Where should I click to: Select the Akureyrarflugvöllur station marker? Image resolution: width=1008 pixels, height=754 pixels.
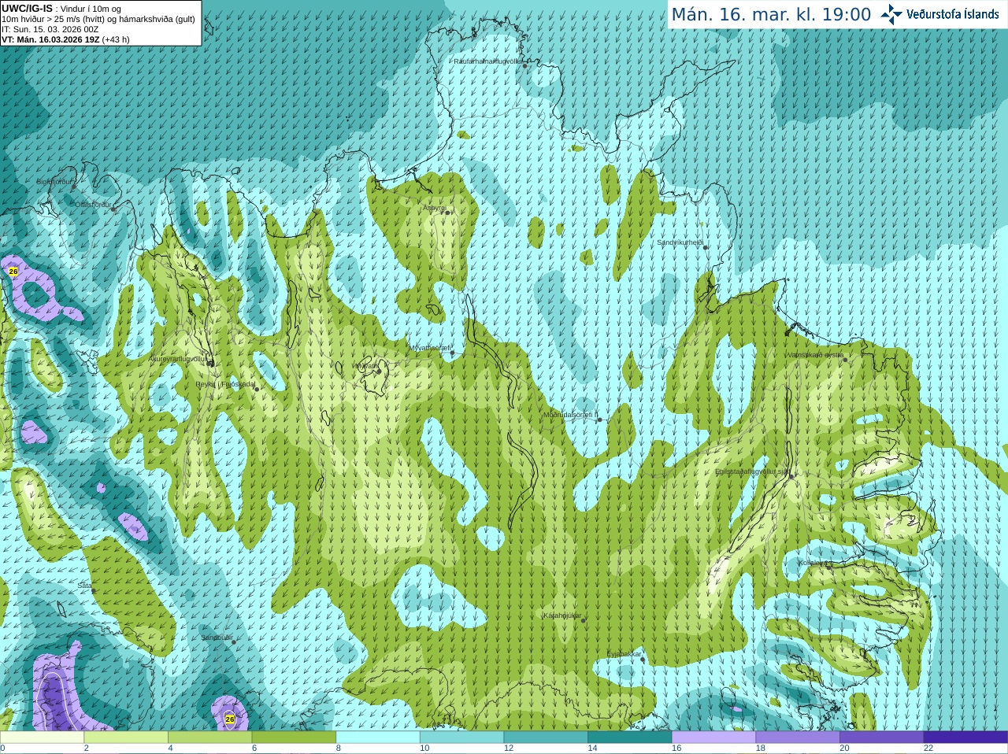coord(210,363)
